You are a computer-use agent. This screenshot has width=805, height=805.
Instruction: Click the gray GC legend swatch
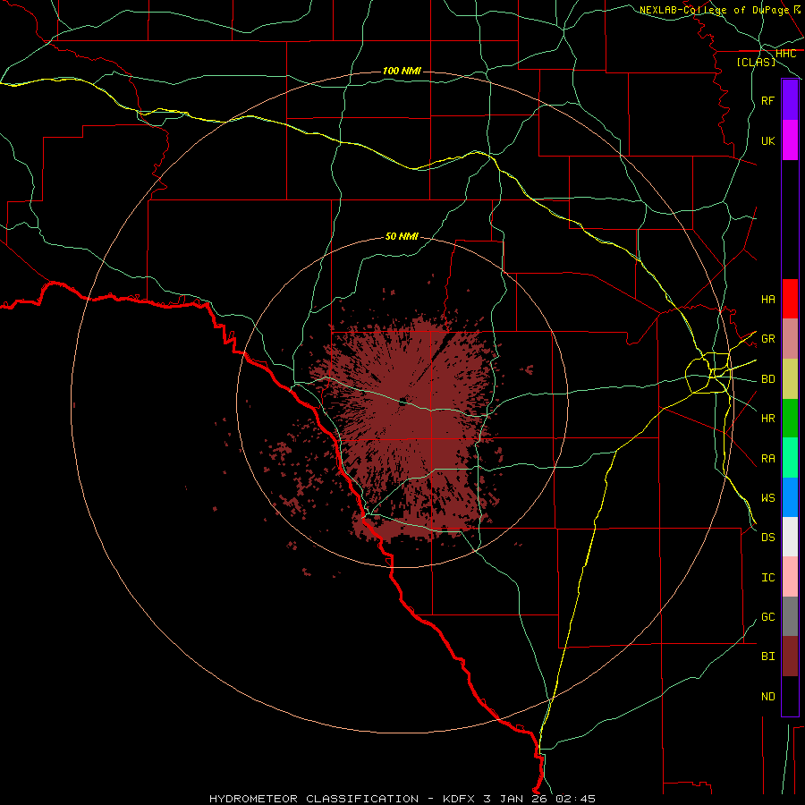click(x=790, y=616)
